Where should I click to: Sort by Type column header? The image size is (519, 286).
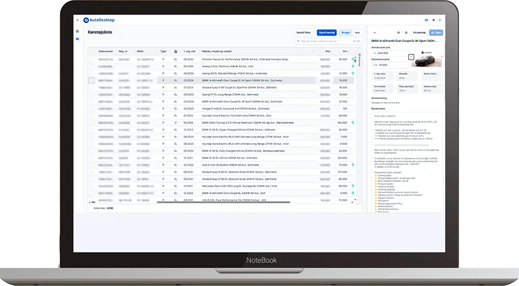pos(163,51)
